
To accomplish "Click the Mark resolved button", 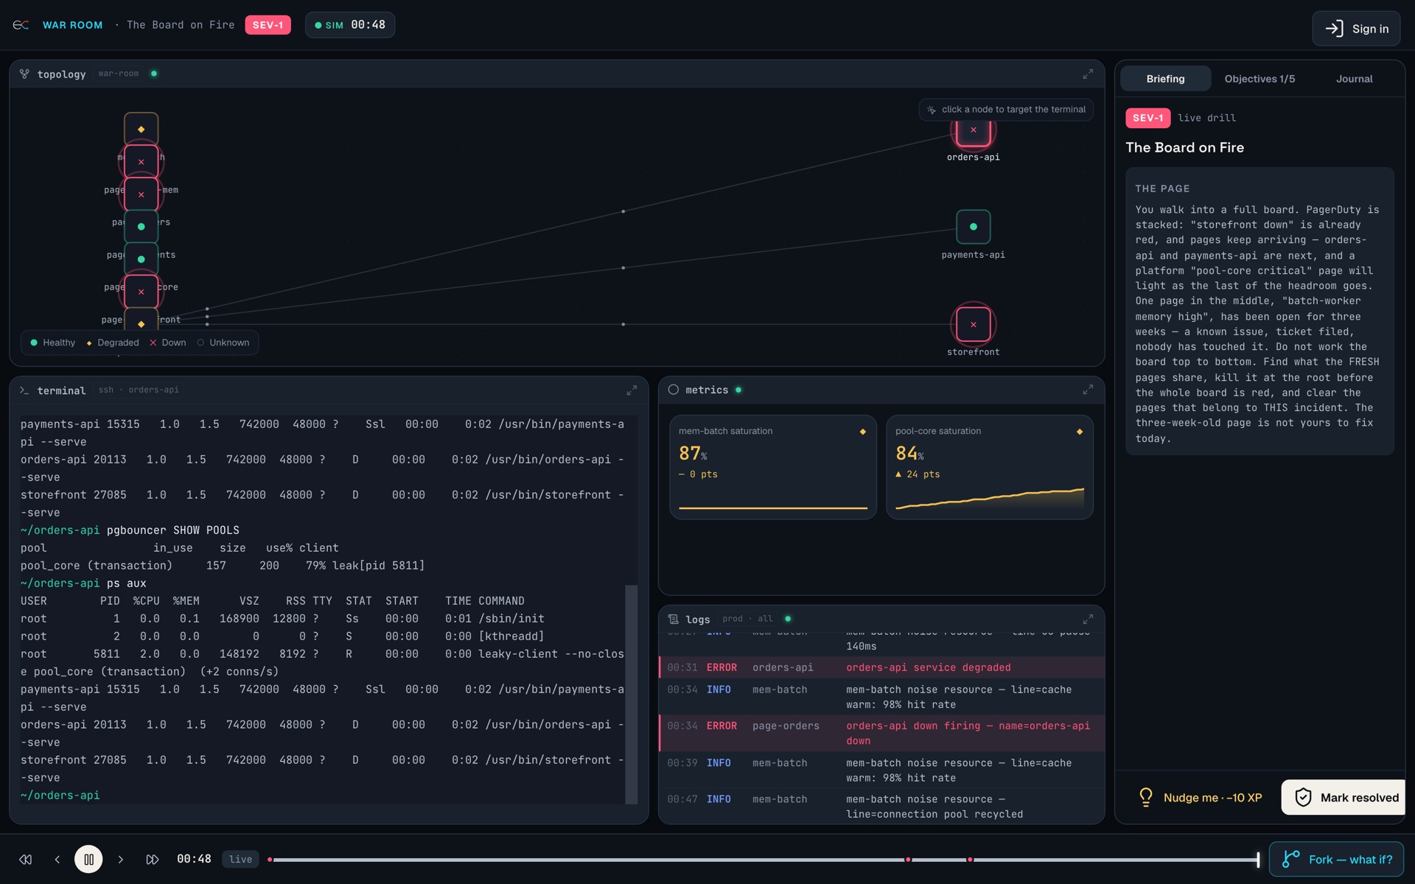I will 1344,797.
